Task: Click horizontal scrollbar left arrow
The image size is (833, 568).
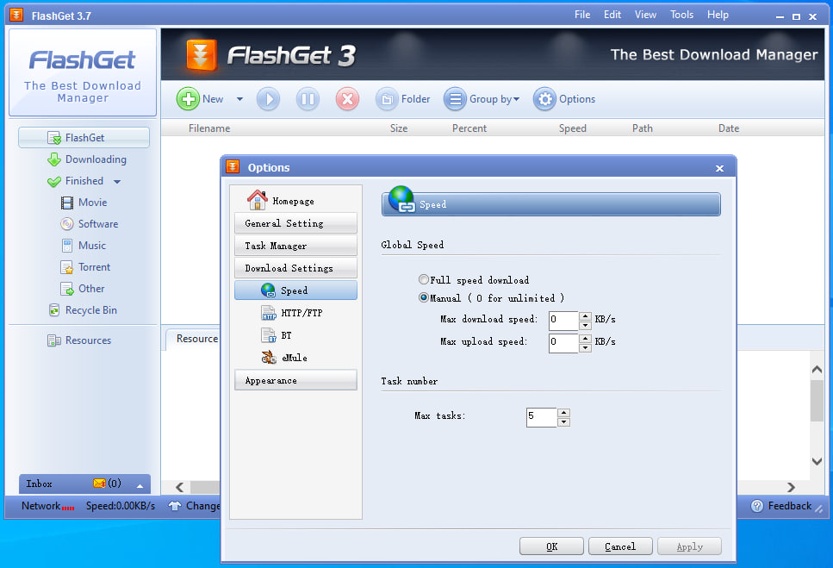Action: pyautogui.click(x=179, y=487)
